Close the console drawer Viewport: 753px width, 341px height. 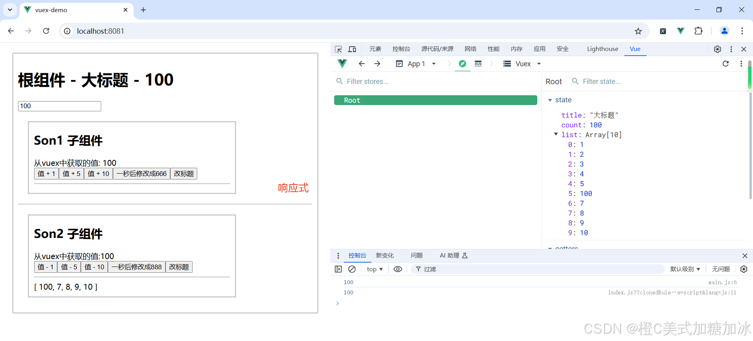pos(745,256)
